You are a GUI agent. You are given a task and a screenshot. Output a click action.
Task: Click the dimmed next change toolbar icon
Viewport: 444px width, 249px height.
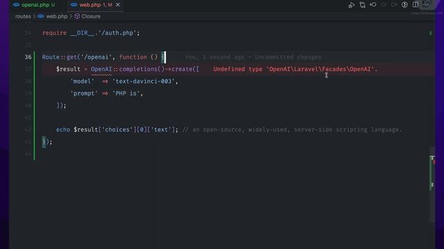click(x=394, y=5)
